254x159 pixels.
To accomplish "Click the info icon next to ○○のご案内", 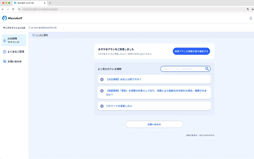I will tap(34, 35).
